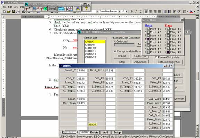Open the Edit menu in Word
200x138 pixels.
[x=10, y=7]
